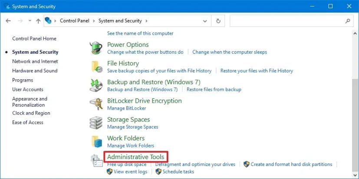Navigate up one folder level
The image size is (359, 179).
click(38, 21)
